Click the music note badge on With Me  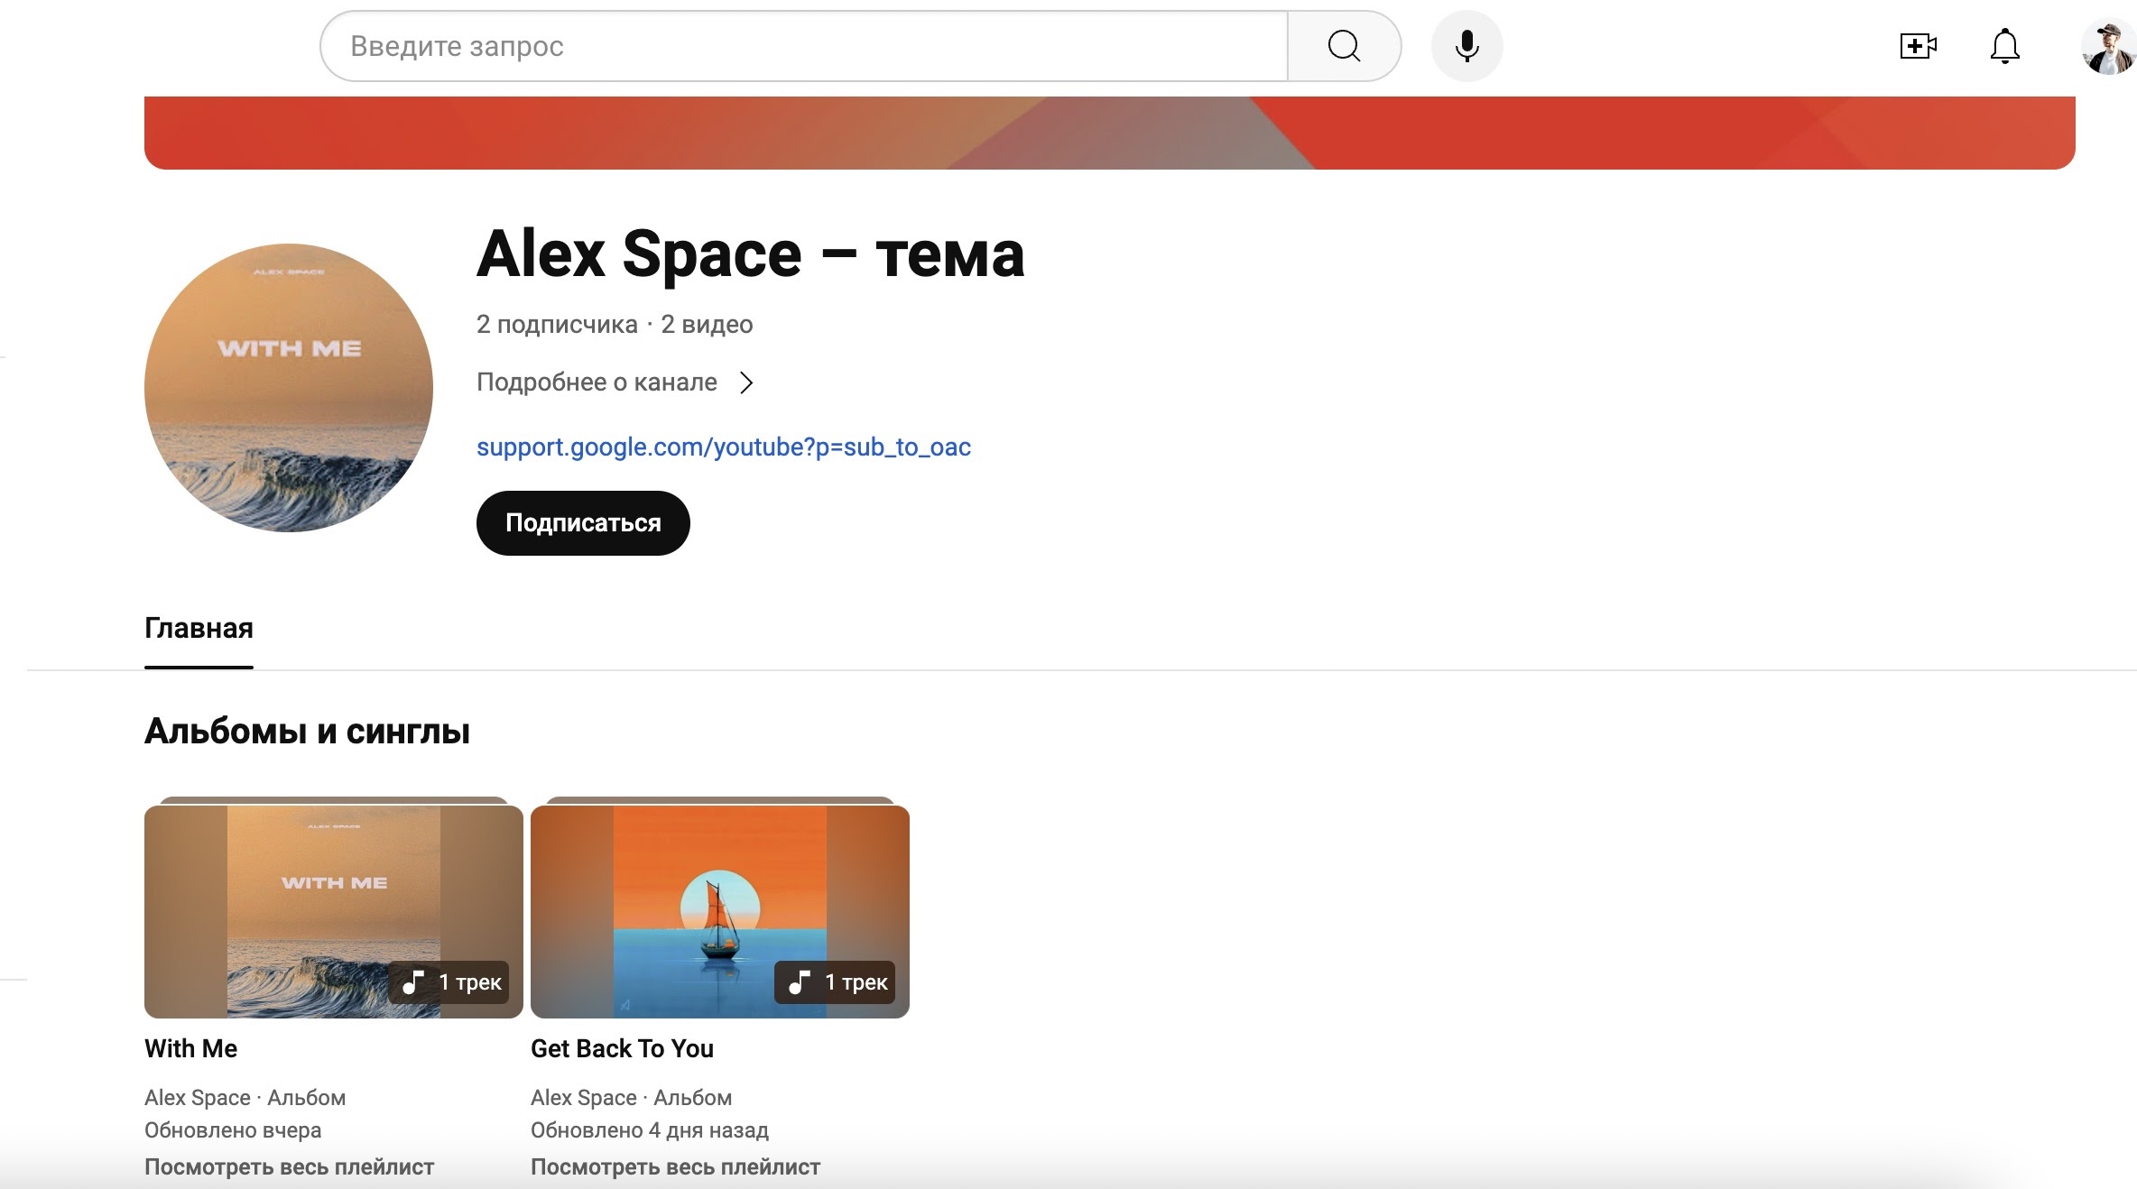pyautogui.click(x=413, y=982)
